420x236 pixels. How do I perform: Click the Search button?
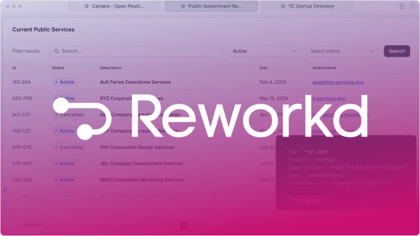[x=397, y=51]
